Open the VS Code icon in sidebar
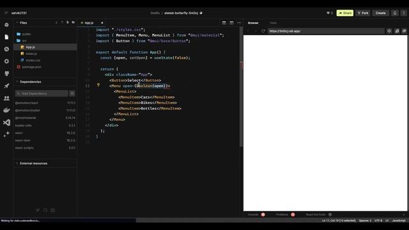 (x=6, y=122)
